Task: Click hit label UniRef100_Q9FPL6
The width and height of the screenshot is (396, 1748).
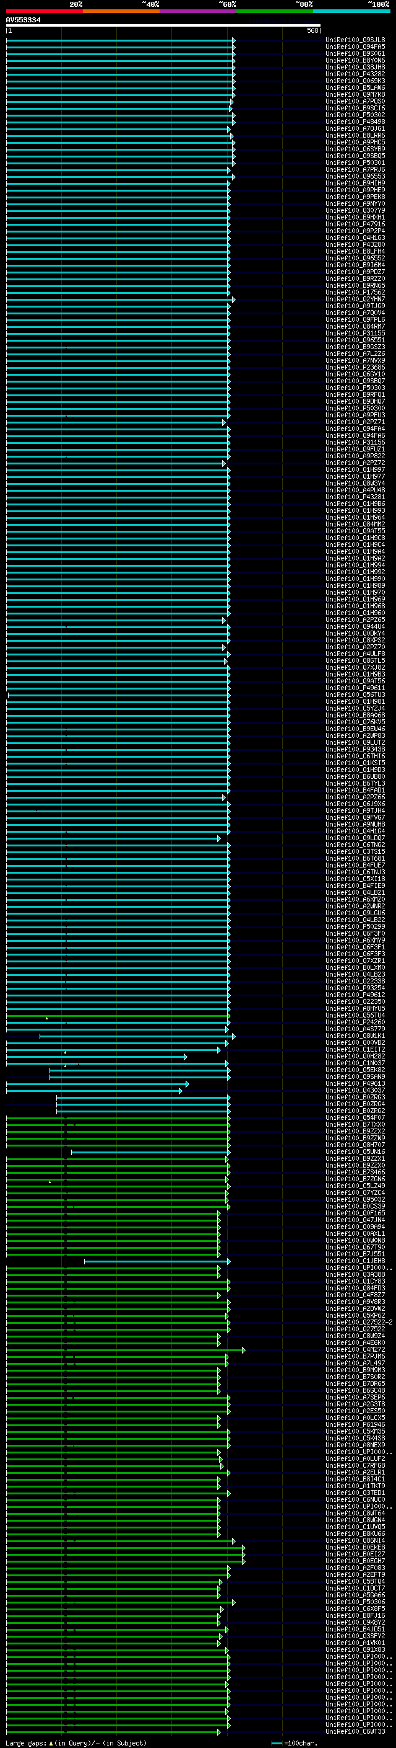Action: click(x=355, y=321)
